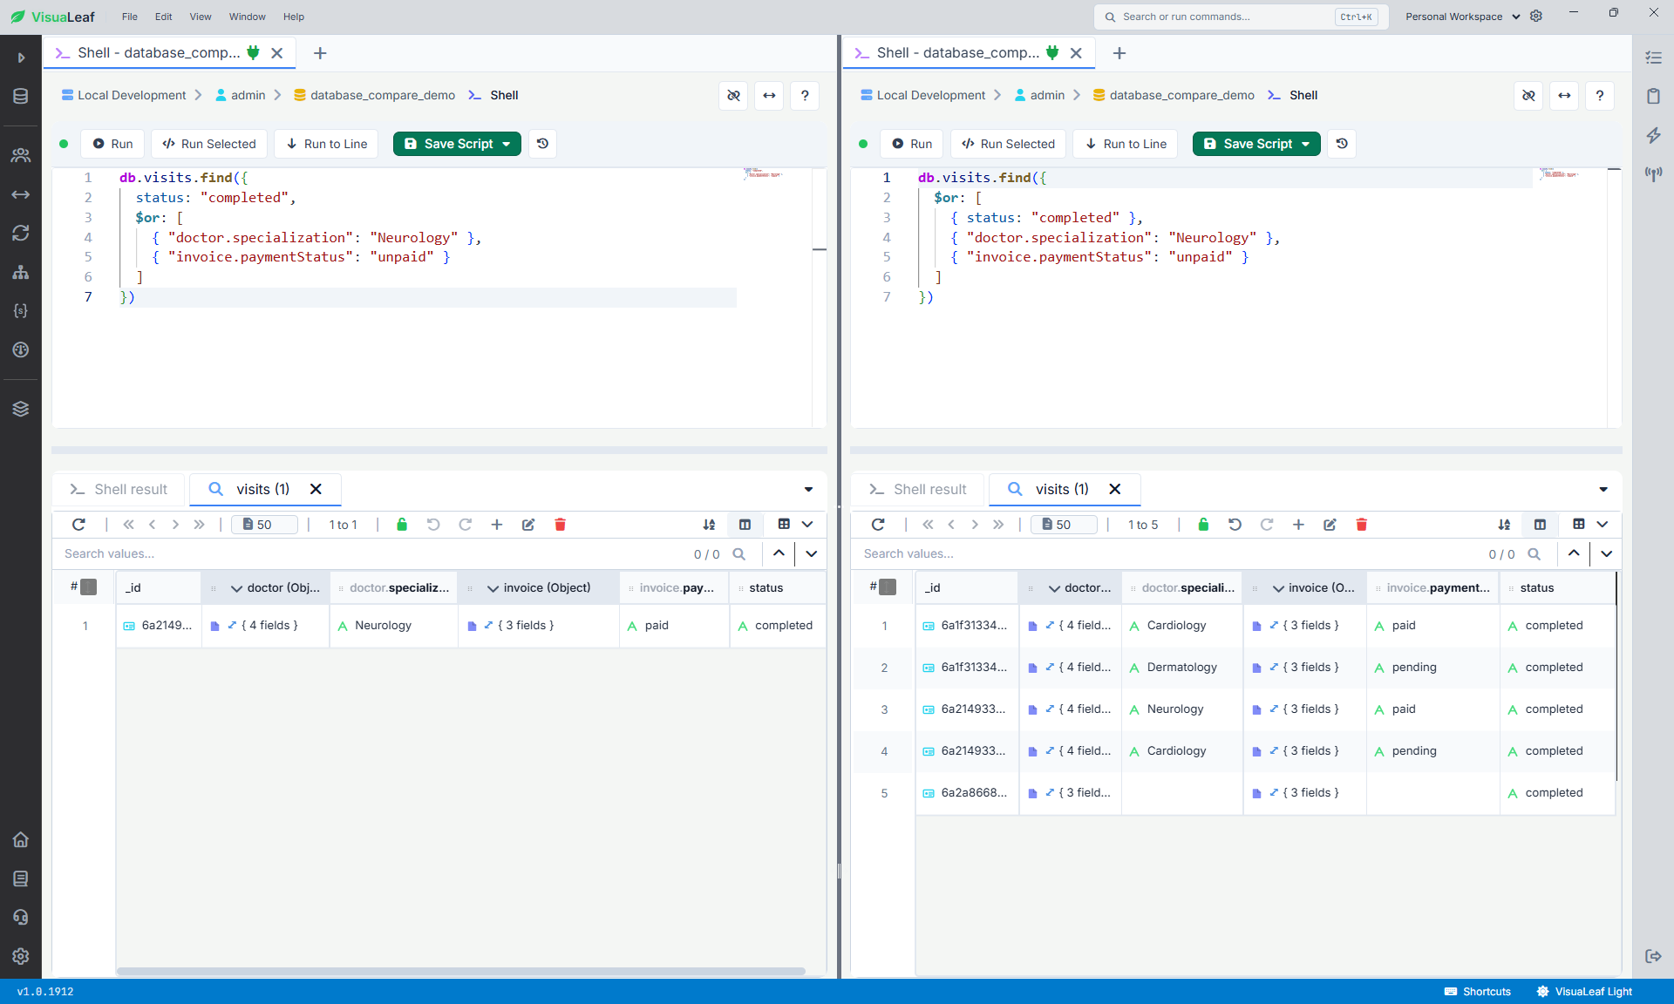The width and height of the screenshot is (1674, 1004).
Task: Click the left Run button
Action: (112, 144)
